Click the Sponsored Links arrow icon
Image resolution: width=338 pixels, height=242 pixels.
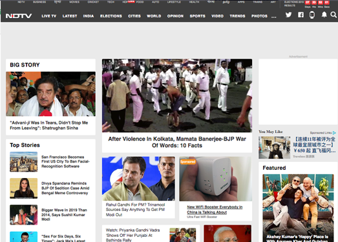(334, 133)
